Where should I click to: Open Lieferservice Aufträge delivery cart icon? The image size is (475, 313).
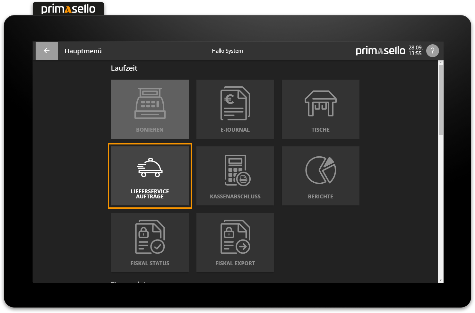[x=150, y=168]
